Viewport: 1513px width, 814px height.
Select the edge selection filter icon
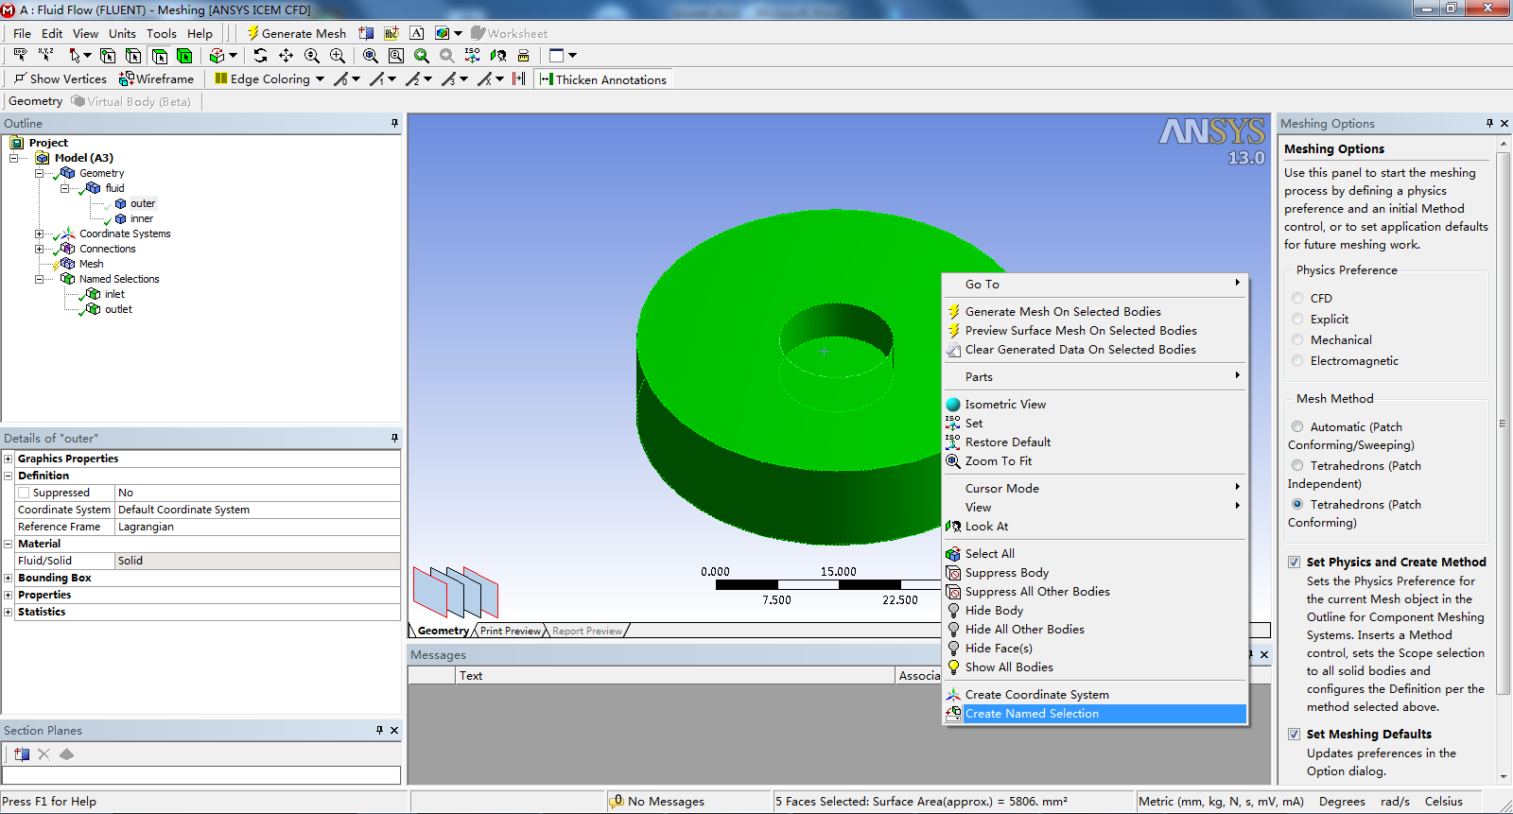pyautogui.click(x=133, y=56)
